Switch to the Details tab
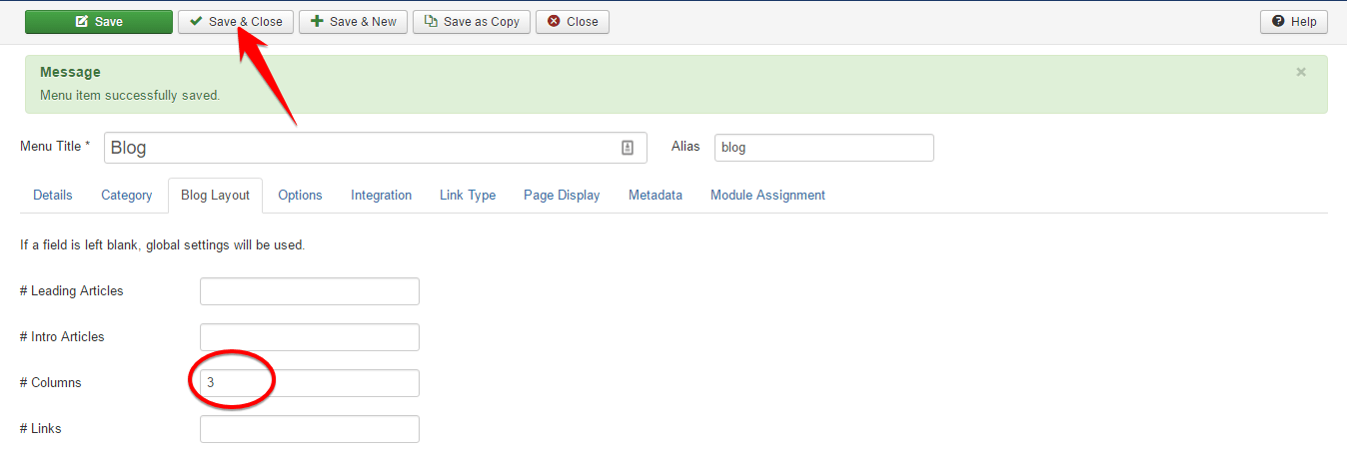 click(x=53, y=196)
